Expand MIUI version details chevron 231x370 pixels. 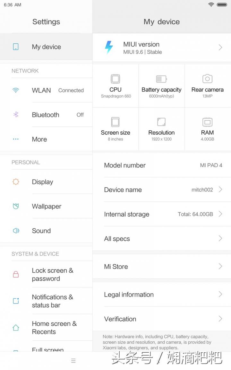[x=220, y=48]
